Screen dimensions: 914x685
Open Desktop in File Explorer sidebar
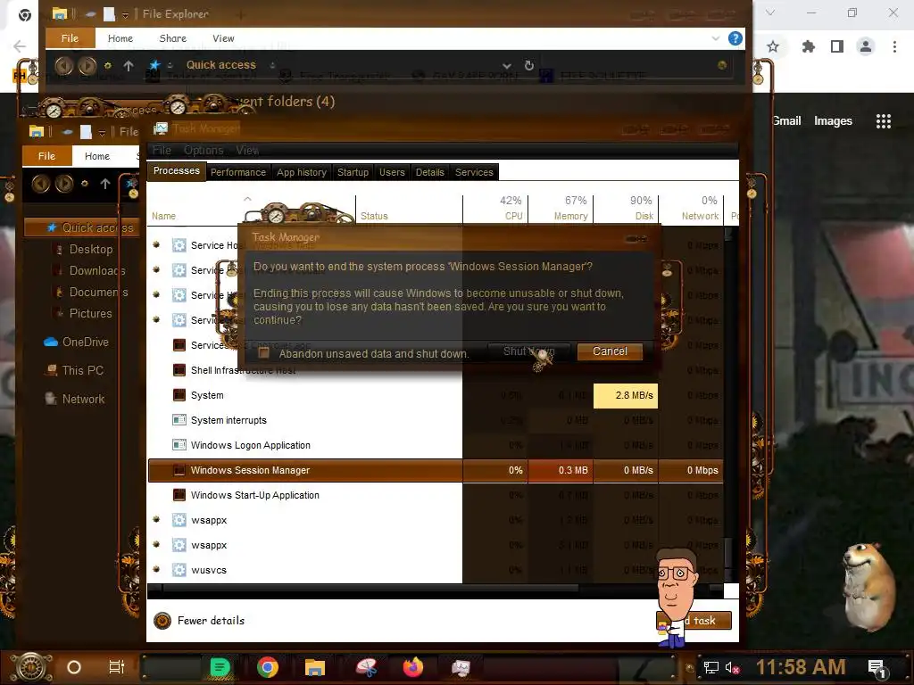(x=91, y=250)
